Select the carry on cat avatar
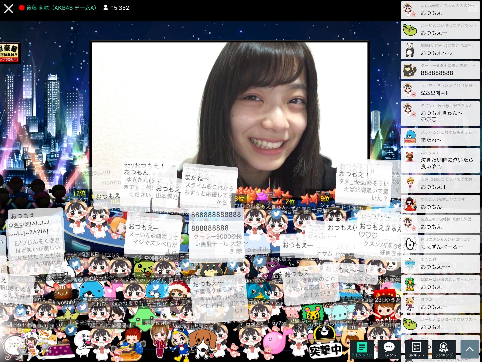Viewport: 482px width, 362px height. (410, 157)
